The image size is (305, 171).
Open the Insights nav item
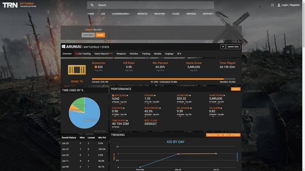pyautogui.click(x=142, y=14)
